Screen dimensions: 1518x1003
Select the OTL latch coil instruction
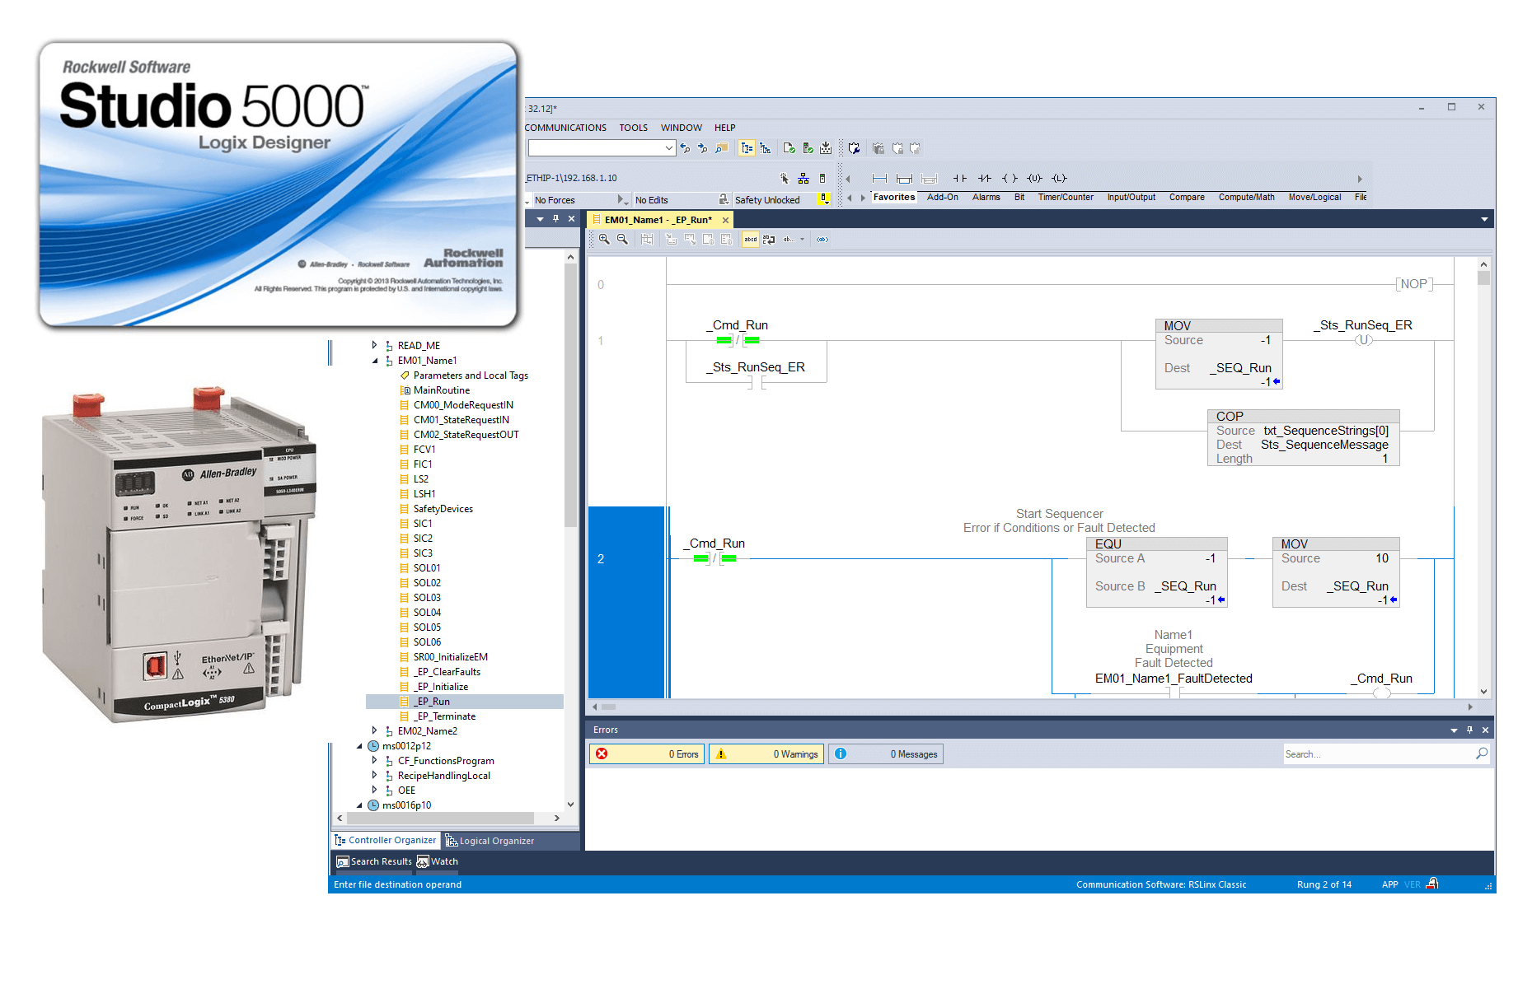tap(1059, 178)
